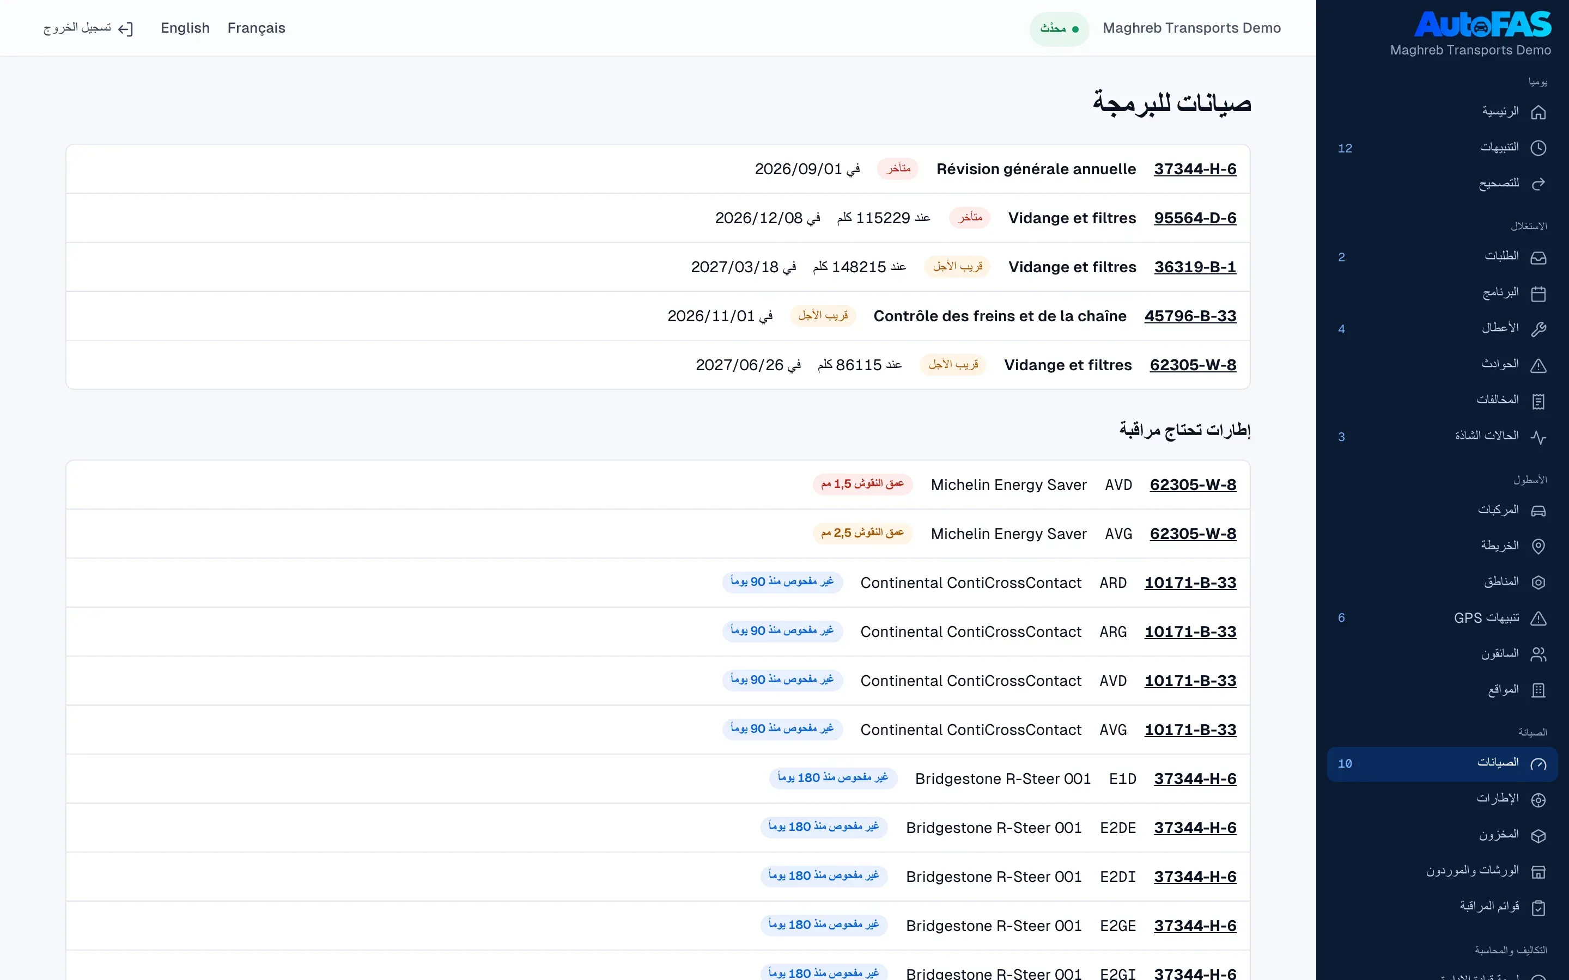Open vehicle 36319-B-1 link
This screenshot has width=1569, height=980.
point(1195,267)
